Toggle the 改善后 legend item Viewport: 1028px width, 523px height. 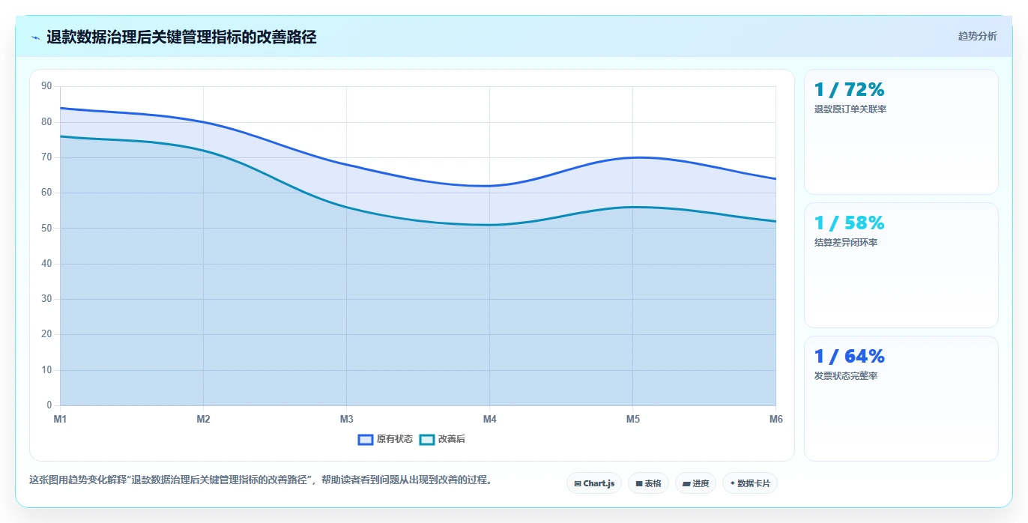click(x=443, y=439)
